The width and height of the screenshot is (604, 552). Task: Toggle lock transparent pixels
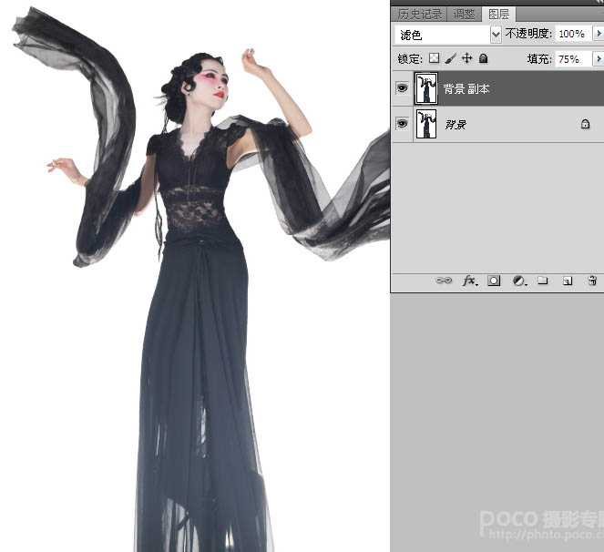tap(435, 58)
